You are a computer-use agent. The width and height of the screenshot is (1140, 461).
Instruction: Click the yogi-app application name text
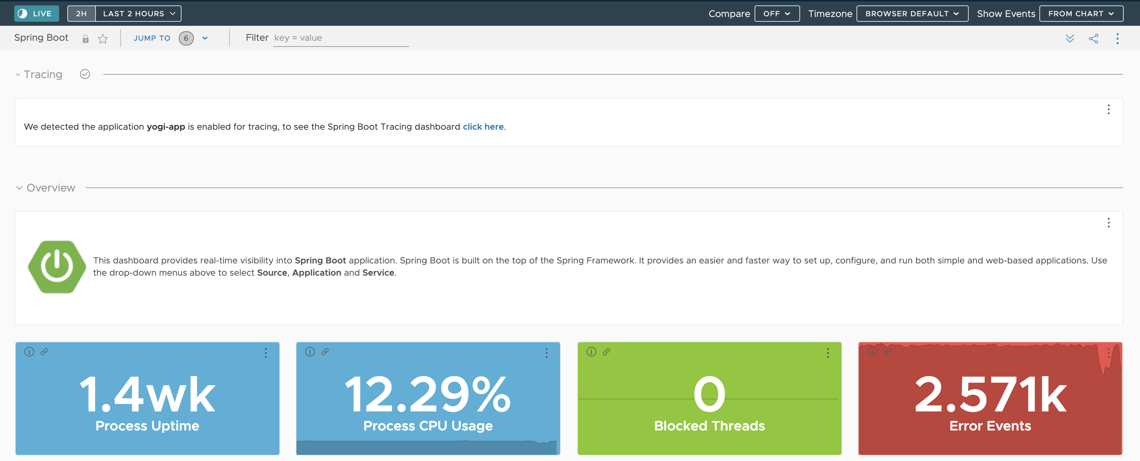[166, 127]
